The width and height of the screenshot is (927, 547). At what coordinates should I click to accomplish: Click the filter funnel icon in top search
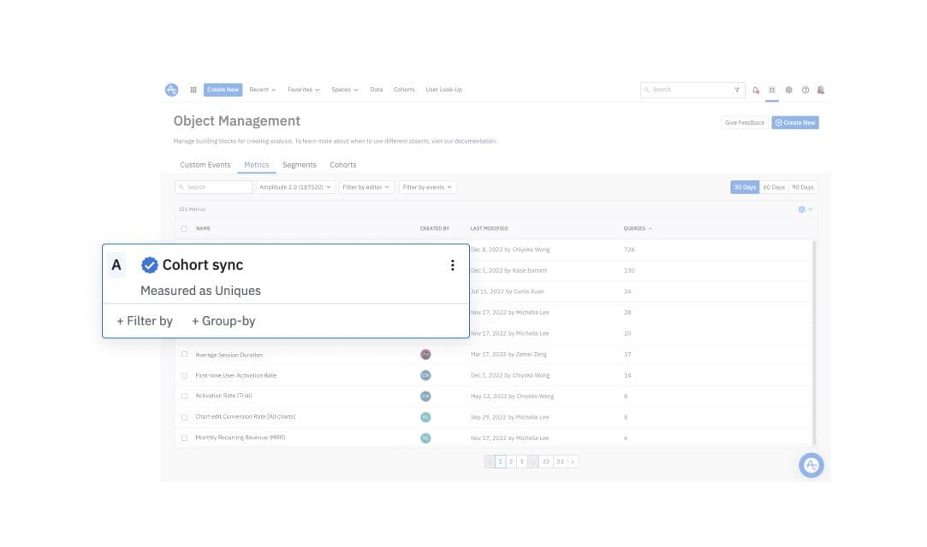(x=737, y=90)
